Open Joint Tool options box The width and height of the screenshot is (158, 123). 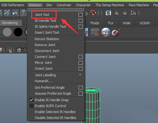tap(80, 15)
